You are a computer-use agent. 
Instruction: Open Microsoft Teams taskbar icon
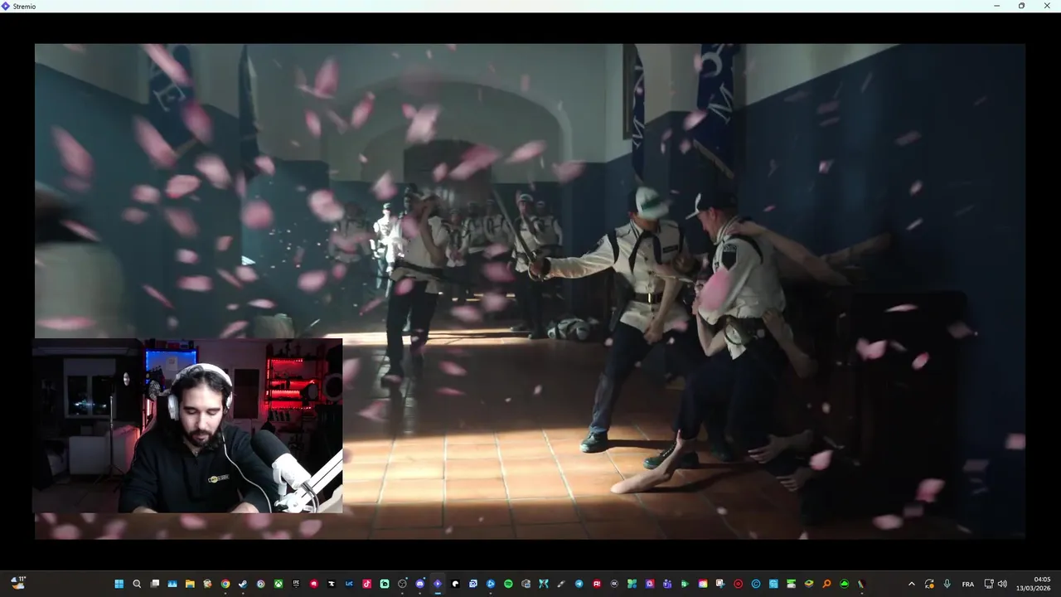tap(667, 584)
